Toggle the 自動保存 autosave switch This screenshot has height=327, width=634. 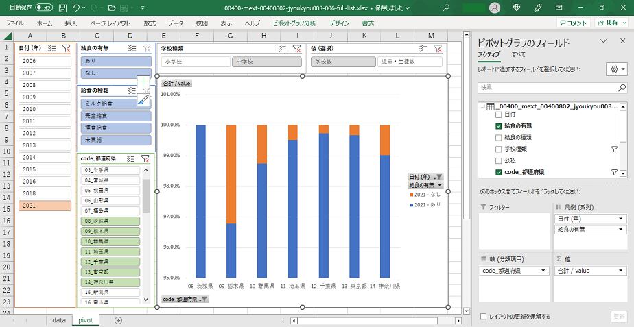point(44,8)
